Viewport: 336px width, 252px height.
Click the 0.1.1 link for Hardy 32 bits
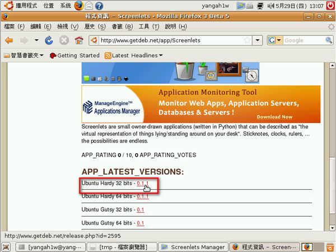coord(142,184)
